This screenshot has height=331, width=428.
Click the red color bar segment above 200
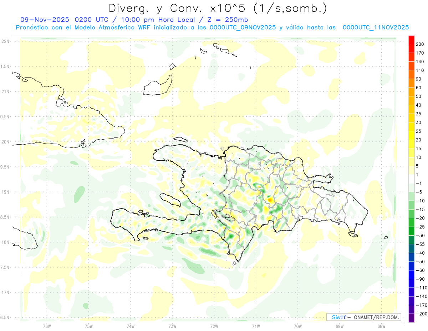(x=411, y=40)
